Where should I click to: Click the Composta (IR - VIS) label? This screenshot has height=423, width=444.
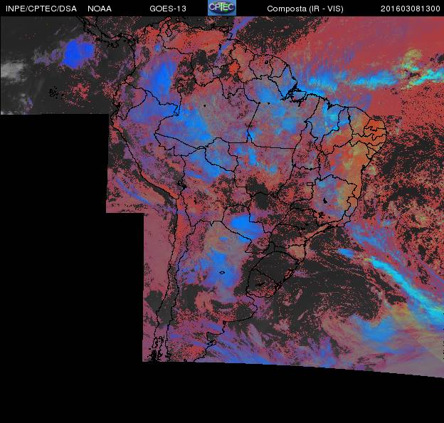pyautogui.click(x=305, y=9)
